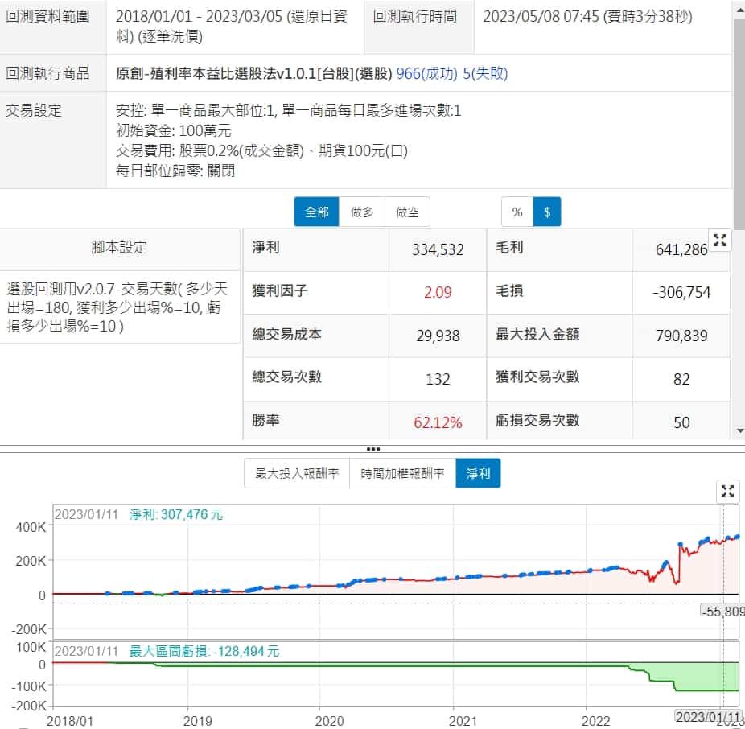Image resolution: width=745 pixels, height=729 pixels.
Task: Open the 5(失敗) failed results link
Action: (486, 74)
